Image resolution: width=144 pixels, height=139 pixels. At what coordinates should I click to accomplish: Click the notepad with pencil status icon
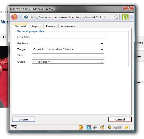coord(81,127)
